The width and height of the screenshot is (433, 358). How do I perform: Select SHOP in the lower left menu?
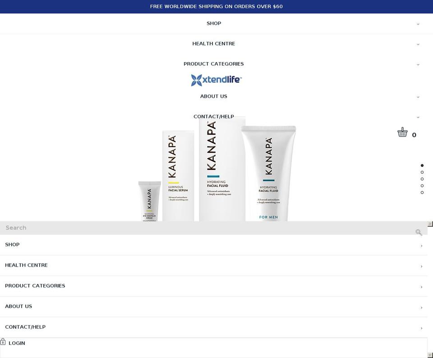[x=12, y=245]
